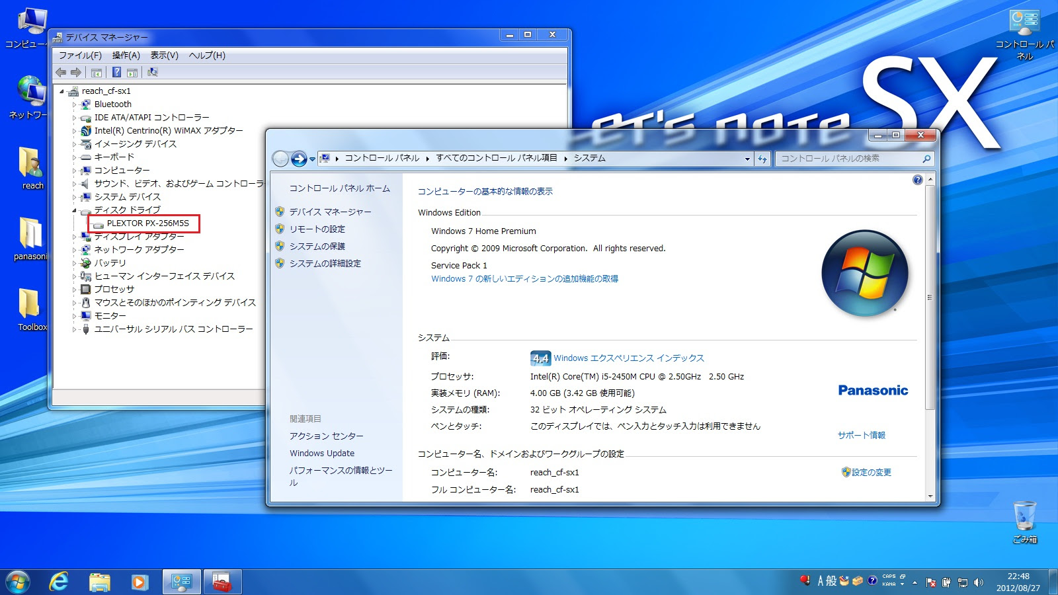Switch to Device Manager red toolbox taskbar button
This screenshot has height=595, width=1058.
pyautogui.click(x=222, y=582)
